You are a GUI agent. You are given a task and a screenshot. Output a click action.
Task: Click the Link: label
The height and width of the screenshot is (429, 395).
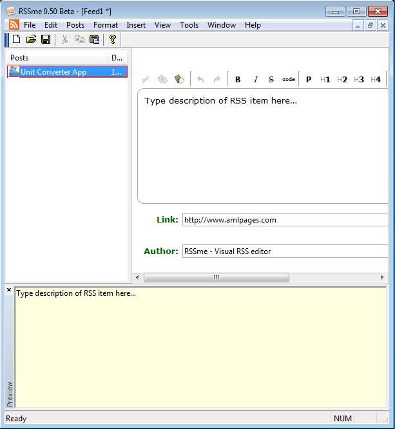coord(167,220)
